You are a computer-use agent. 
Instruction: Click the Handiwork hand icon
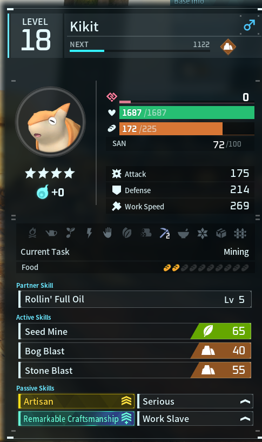click(x=108, y=233)
